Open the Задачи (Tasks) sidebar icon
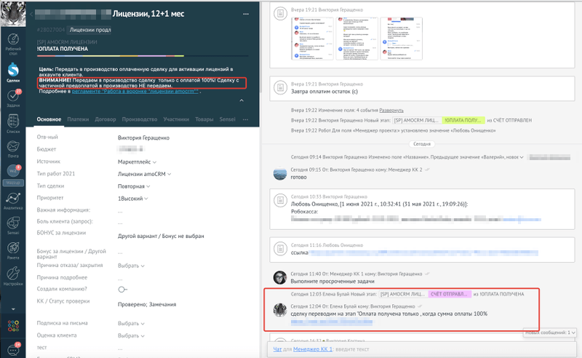 click(12, 99)
